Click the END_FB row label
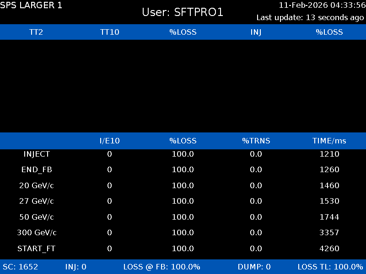The image size is (366, 274). pyautogui.click(x=37, y=170)
